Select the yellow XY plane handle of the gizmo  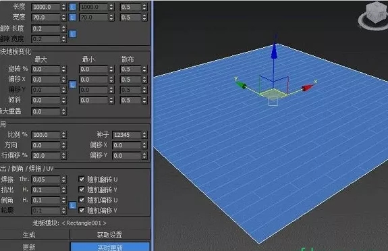click(273, 94)
